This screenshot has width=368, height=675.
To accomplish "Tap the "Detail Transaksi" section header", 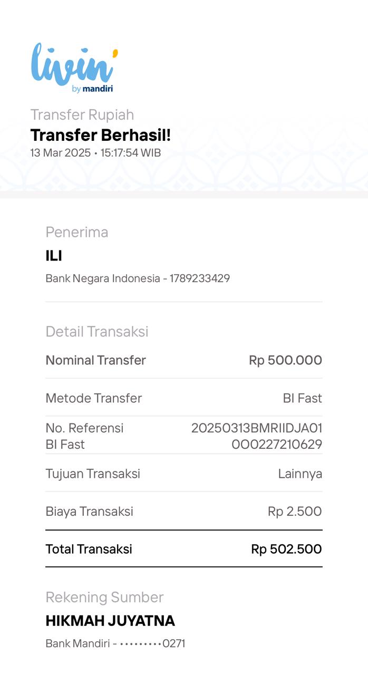I will coord(97,331).
